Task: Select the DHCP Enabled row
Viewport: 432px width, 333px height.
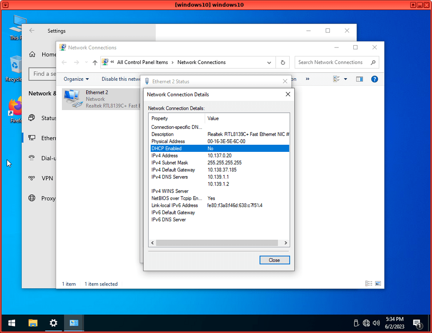Action: (220, 148)
